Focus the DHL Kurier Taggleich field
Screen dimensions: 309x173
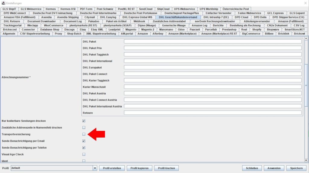[x=213, y=80]
